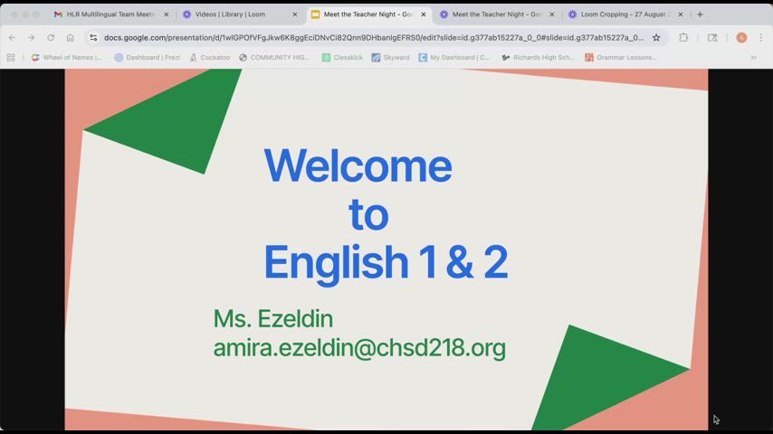Open the Grammar Lessons bookmark

coord(621,57)
